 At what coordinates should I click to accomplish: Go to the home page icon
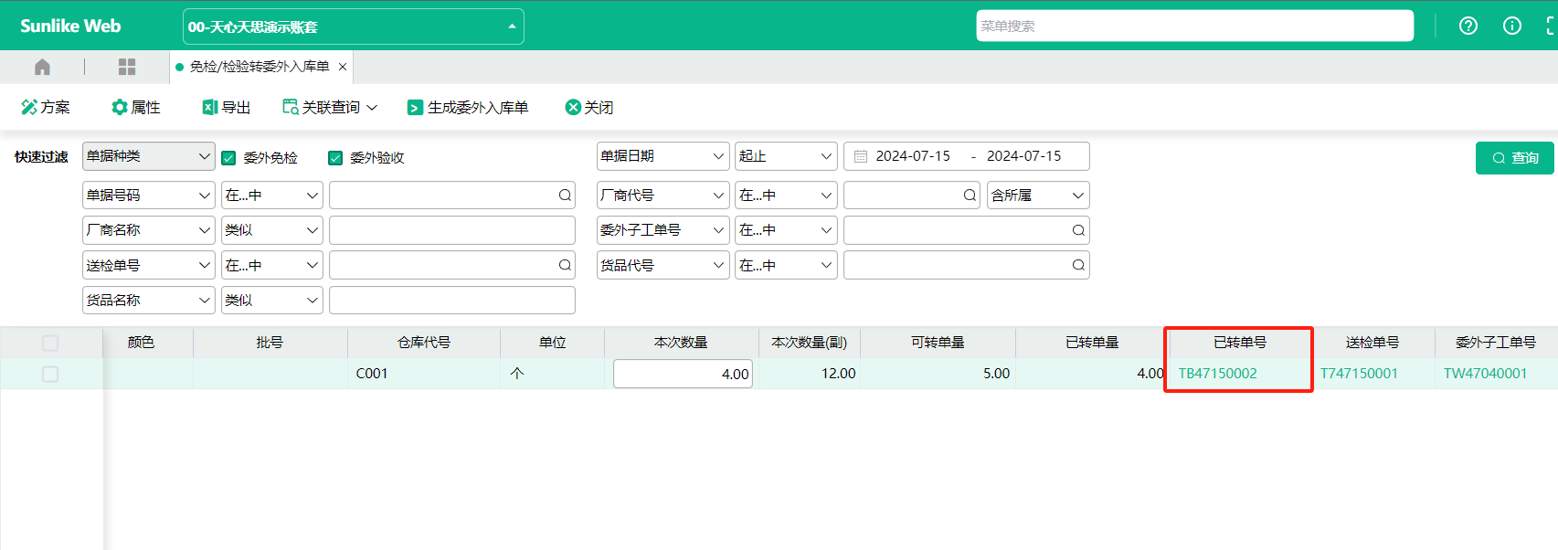[x=42, y=67]
